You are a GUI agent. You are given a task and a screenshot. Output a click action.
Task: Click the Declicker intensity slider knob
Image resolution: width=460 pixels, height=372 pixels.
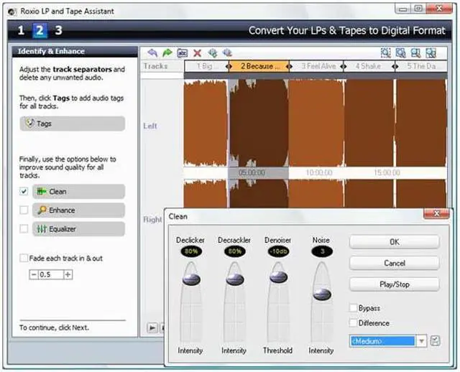(193, 279)
